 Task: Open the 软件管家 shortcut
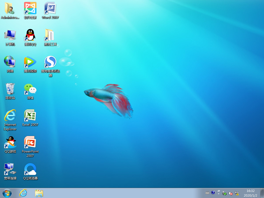pyautogui.click(x=30, y=9)
